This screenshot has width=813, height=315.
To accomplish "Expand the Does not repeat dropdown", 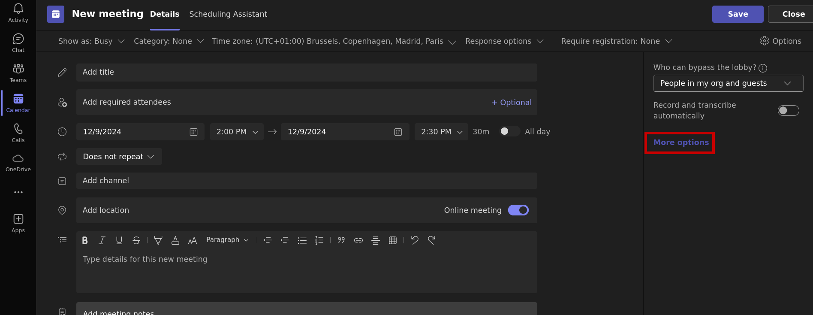I will (119, 157).
